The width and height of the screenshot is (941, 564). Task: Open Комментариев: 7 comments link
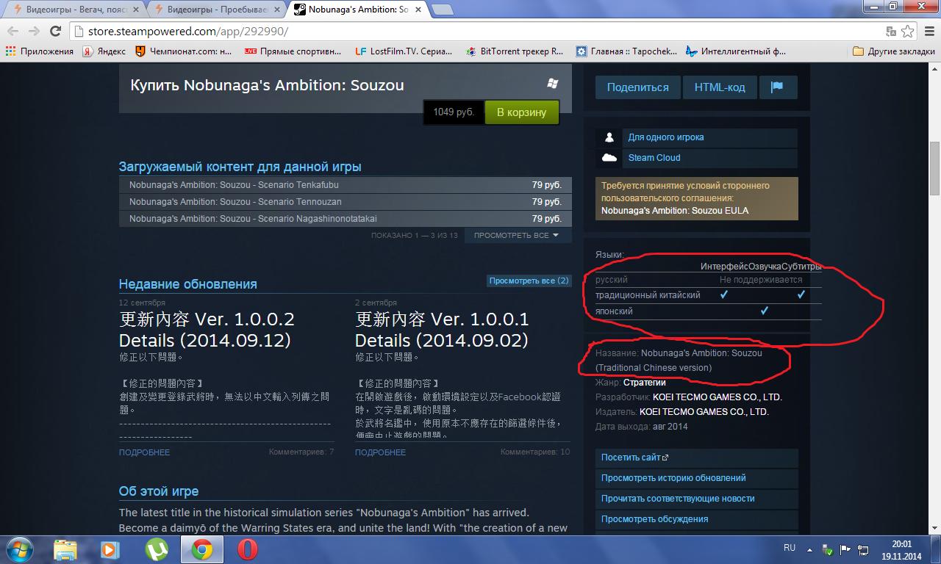pos(301,452)
